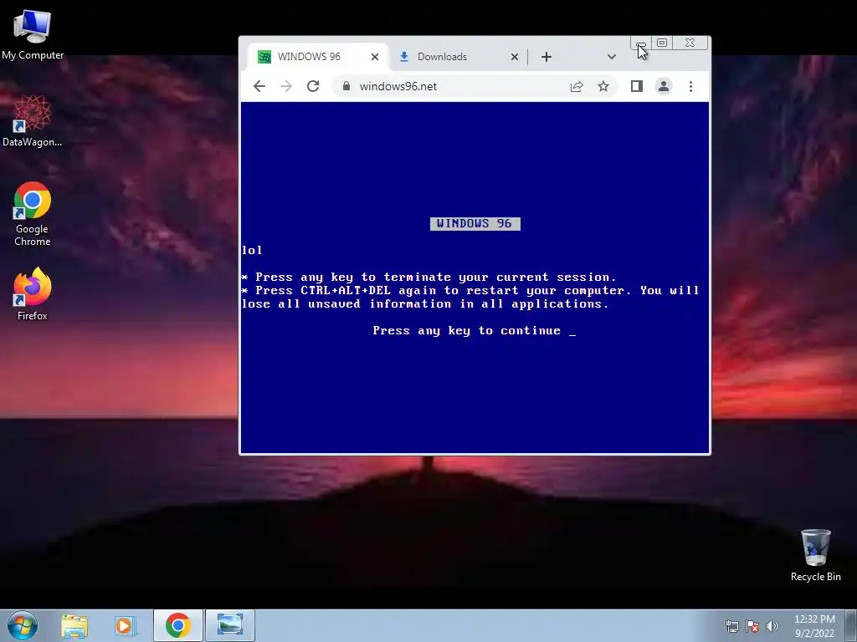The height and width of the screenshot is (642, 857).
Task: Close the Downloads tab
Action: pos(515,57)
